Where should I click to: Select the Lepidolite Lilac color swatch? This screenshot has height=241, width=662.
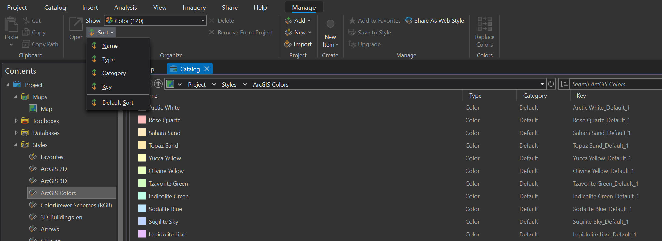142,234
